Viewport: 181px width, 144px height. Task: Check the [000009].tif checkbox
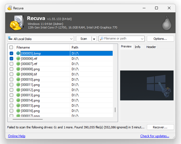pos(11,74)
